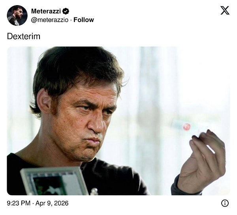Click the picture frame in photo foreground
Image resolution: width=237 pixels, height=215 pixels.
coord(55,181)
